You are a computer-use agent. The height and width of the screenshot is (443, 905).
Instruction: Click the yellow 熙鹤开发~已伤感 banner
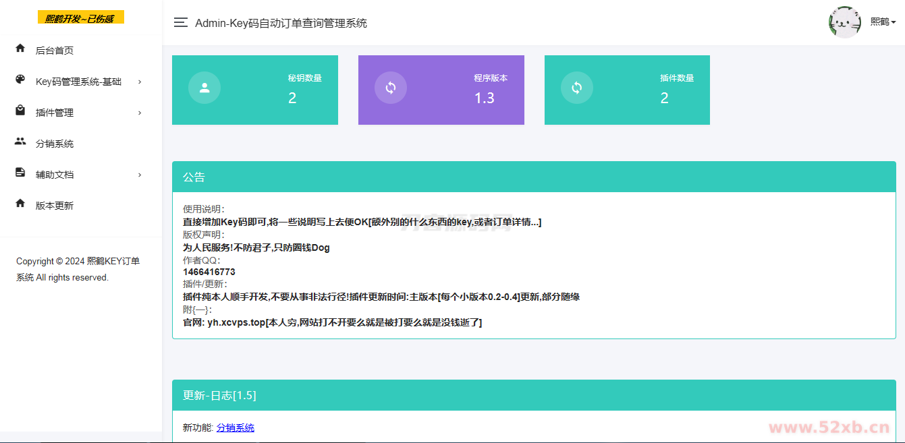pyautogui.click(x=80, y=17)
